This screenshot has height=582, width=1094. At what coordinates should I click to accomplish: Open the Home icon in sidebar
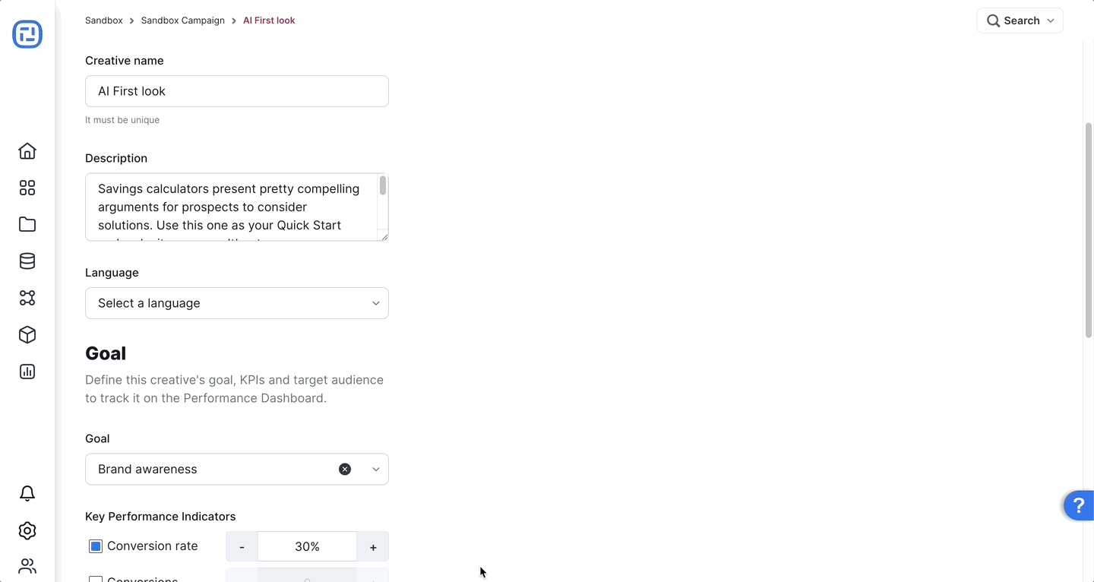(27, 151)
